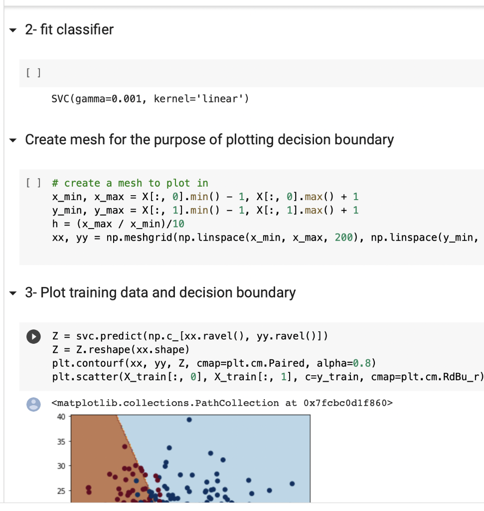This screenshot has width=484, height=511.
Task: Place cursor on the 'h = (x_max / x_min)/10' line
Action: pyautogui.click(x=118, y=224)
